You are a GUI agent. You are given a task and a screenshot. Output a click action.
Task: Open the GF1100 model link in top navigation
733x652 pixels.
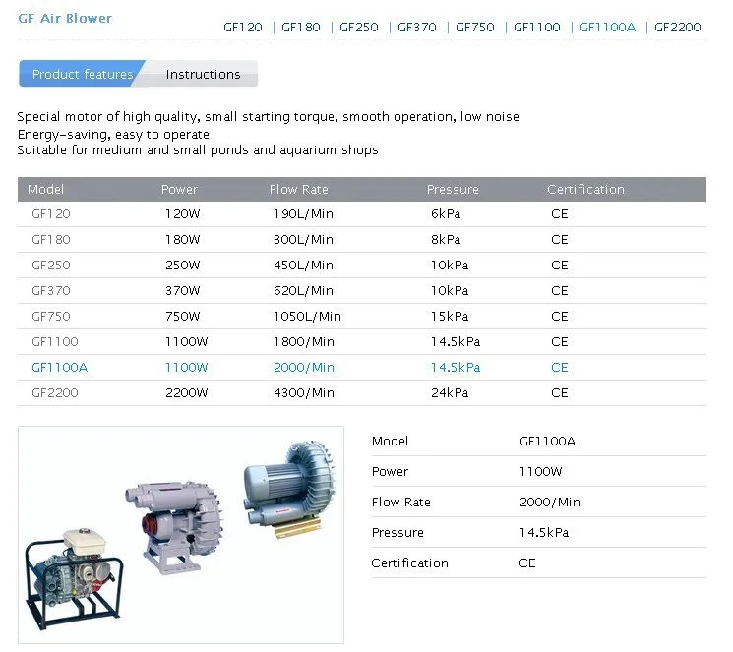pos(536,28)
